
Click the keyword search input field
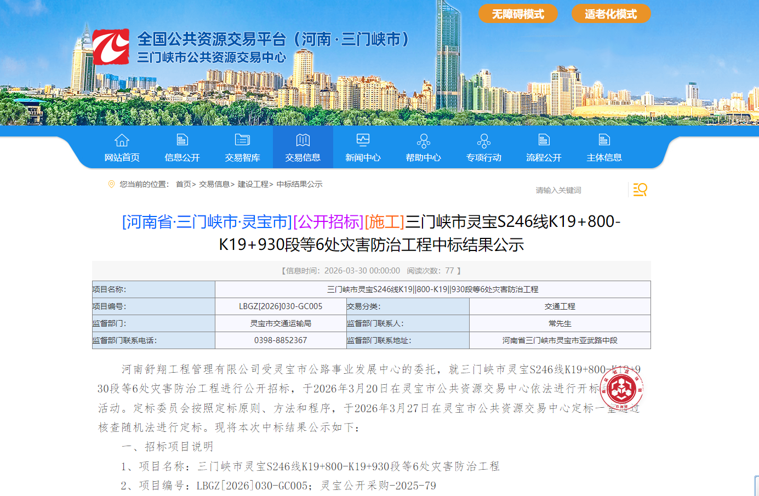pyautogui.click(x=578, y=190)
